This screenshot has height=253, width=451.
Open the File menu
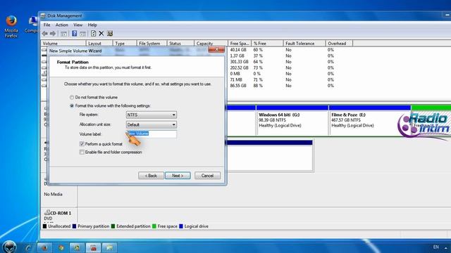coord(47,25)
